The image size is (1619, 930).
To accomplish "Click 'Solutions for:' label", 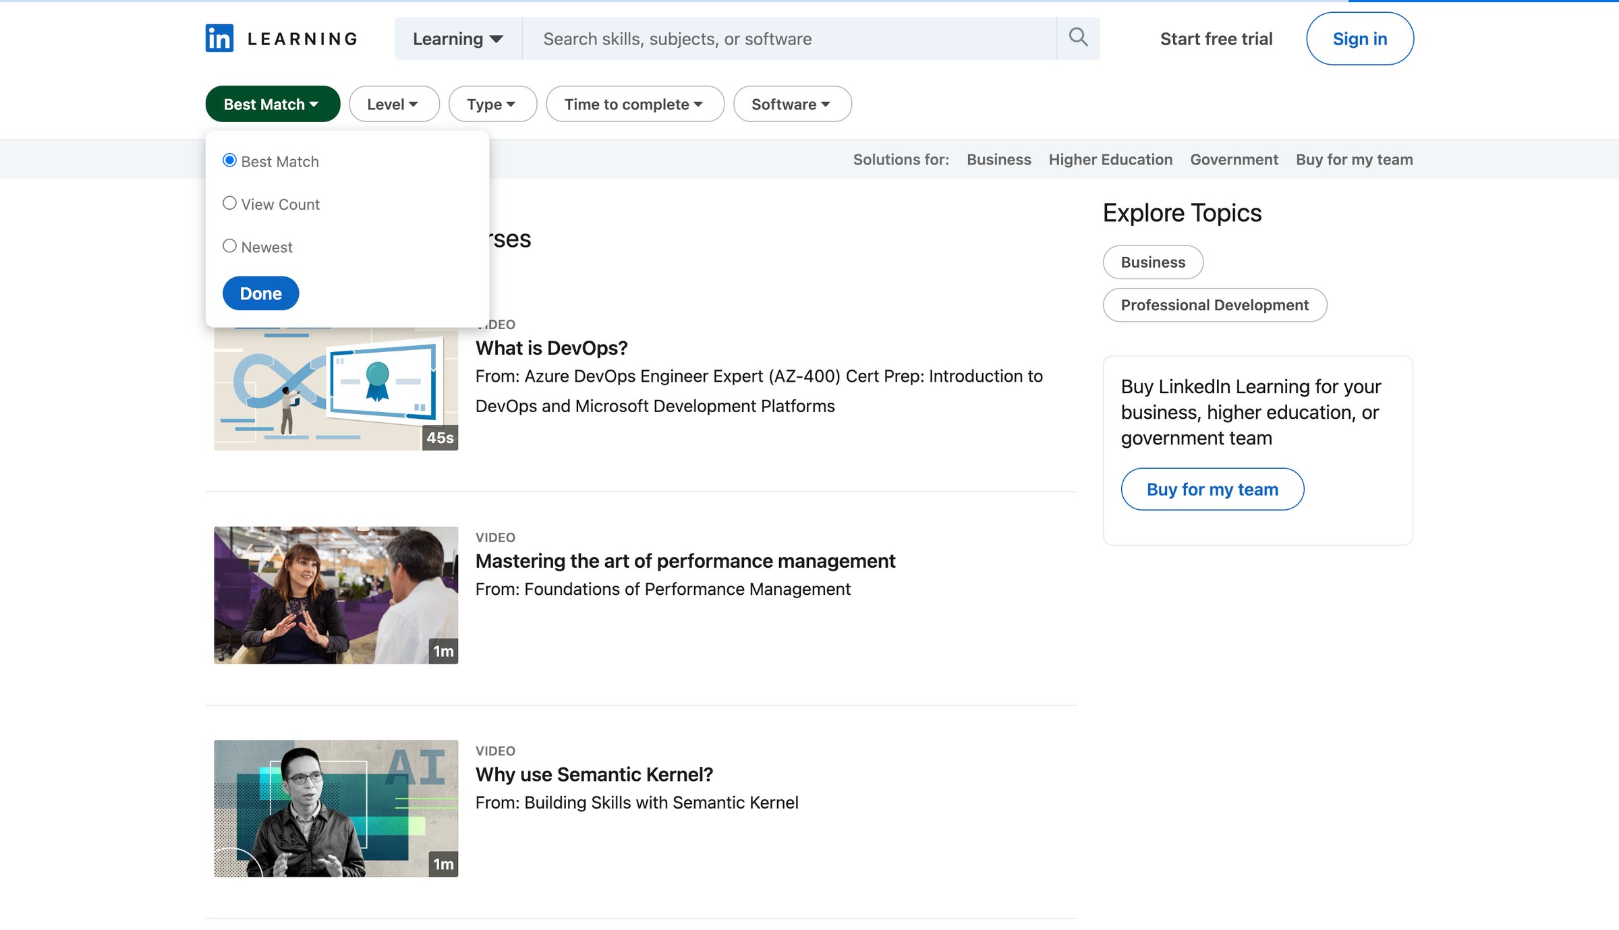I will (x=901, y=159).
